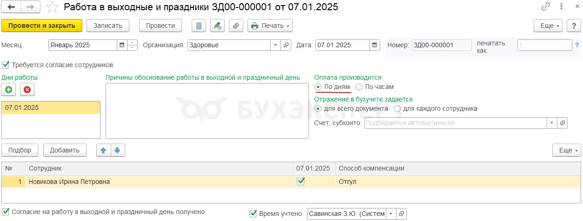Add a work day with green plus
This screenshot has height=221, width=583.
[9, 89]
